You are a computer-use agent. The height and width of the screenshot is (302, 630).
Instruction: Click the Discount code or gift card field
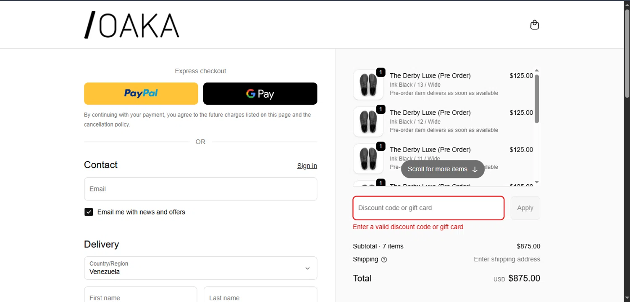click(x=428, y=208)
